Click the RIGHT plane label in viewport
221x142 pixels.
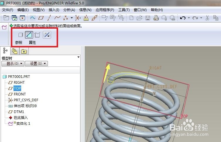click(156, 68)
